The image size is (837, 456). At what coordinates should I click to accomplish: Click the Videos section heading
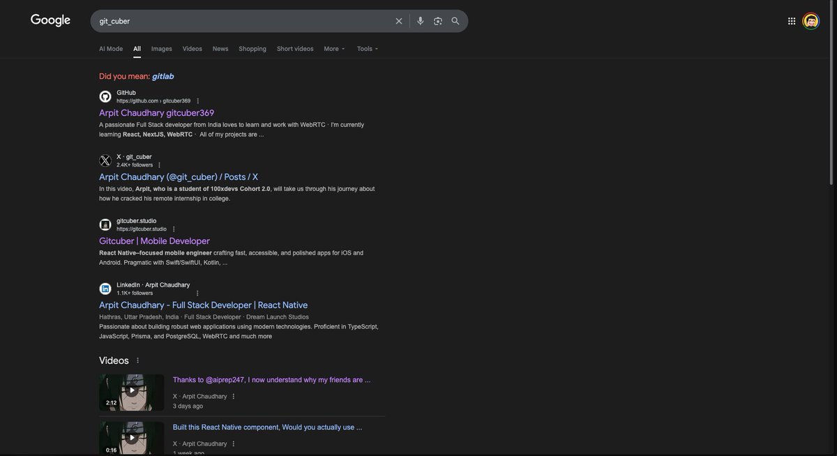coord(114,360)
